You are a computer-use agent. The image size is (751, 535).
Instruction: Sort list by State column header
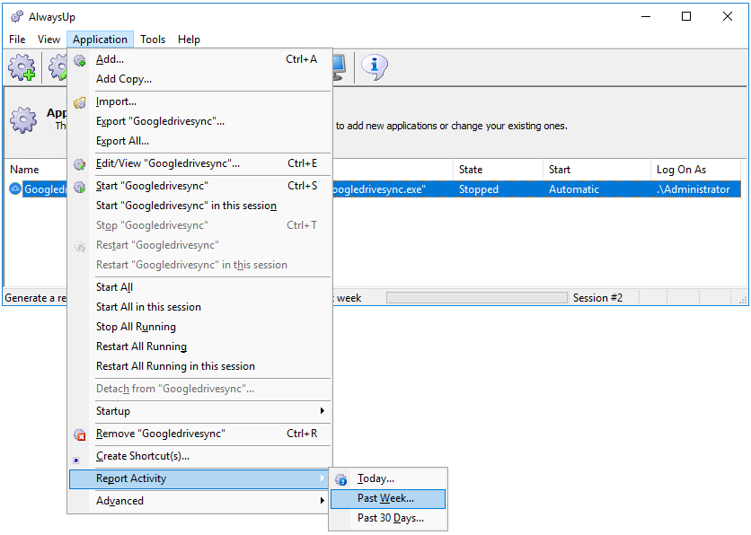498,170
